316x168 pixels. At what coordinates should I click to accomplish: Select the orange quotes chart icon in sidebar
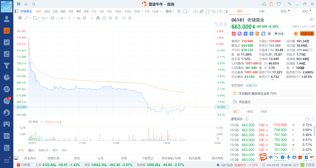click(x=7, y=31)
